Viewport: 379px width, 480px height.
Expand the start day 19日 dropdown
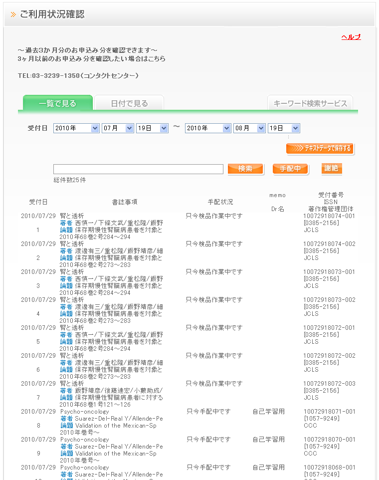pos(153,128)
